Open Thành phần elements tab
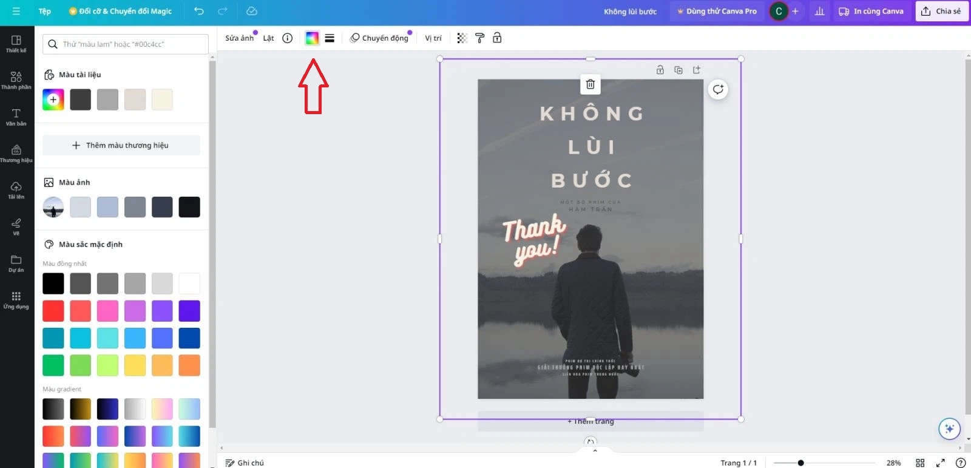This screenshot has height=468, width=971. coord(16,80)
